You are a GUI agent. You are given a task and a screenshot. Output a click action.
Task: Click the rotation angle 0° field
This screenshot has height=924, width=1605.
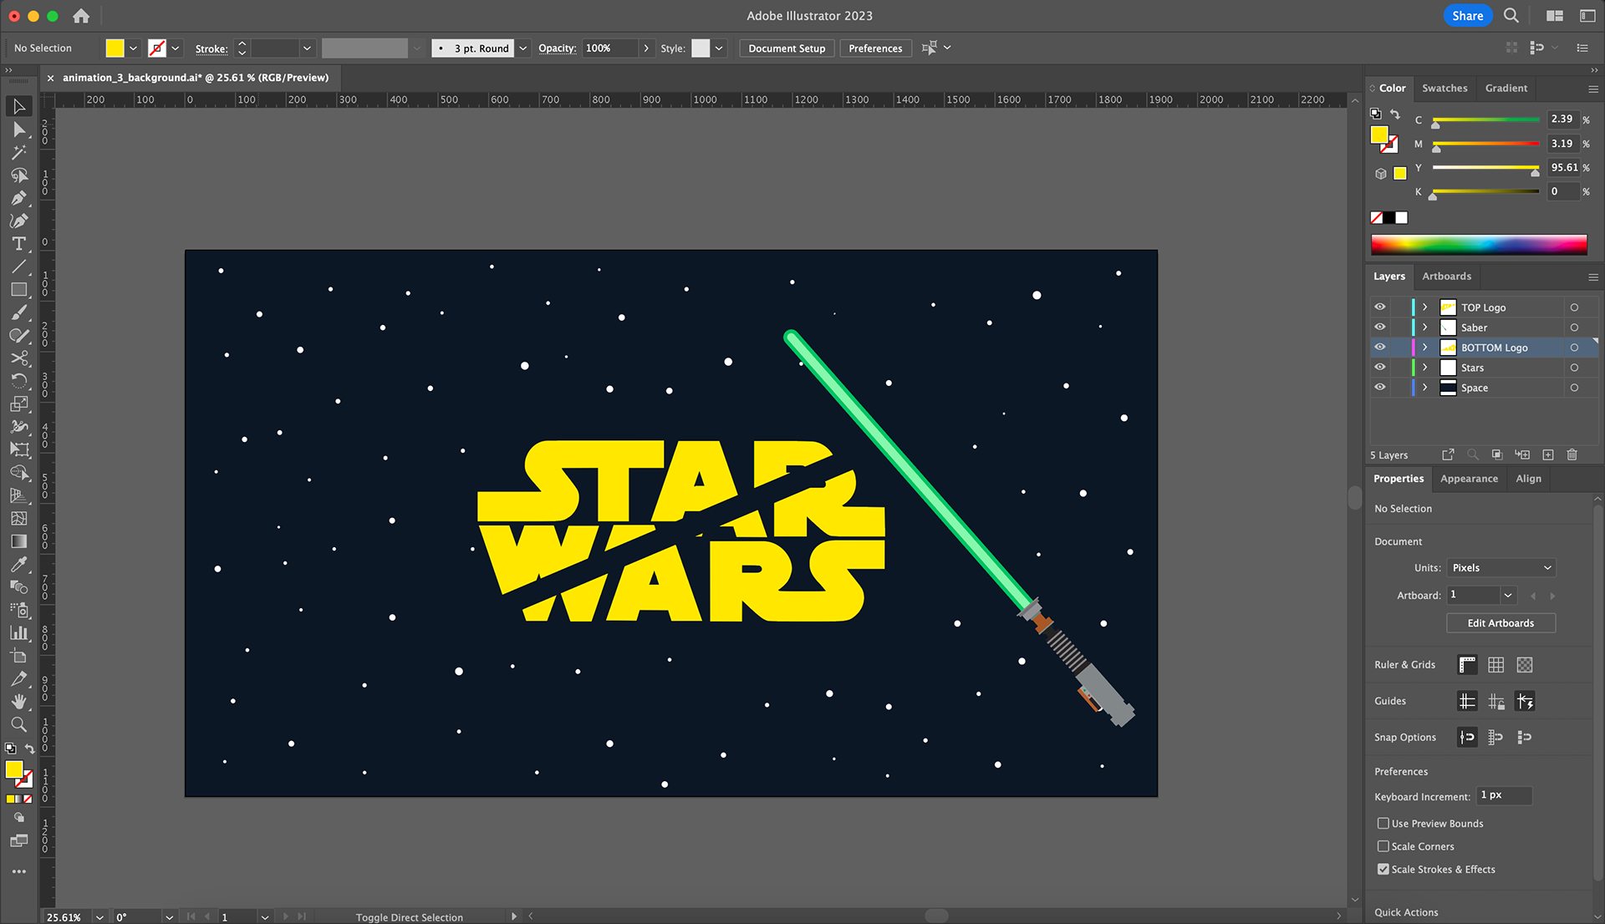[138, 916]
